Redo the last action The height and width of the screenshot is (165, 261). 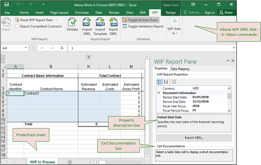[x=30, y=4]
